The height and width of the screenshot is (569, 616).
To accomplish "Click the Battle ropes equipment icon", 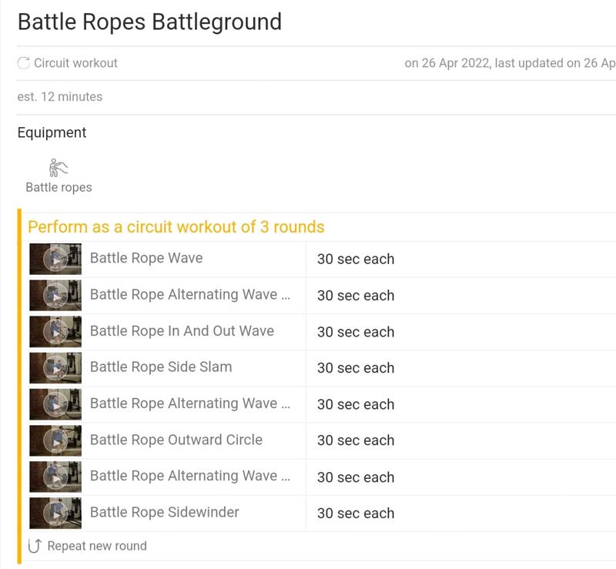I will point(59,168).
